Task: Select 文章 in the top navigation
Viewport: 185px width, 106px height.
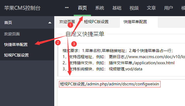Action: (151, 8)
